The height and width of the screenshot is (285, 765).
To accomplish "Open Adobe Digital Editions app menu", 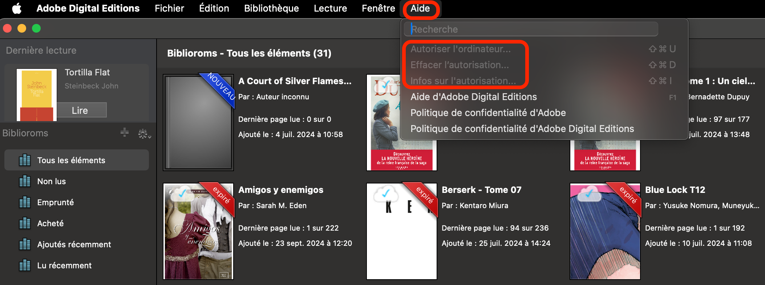I will (x=88, y=8).
